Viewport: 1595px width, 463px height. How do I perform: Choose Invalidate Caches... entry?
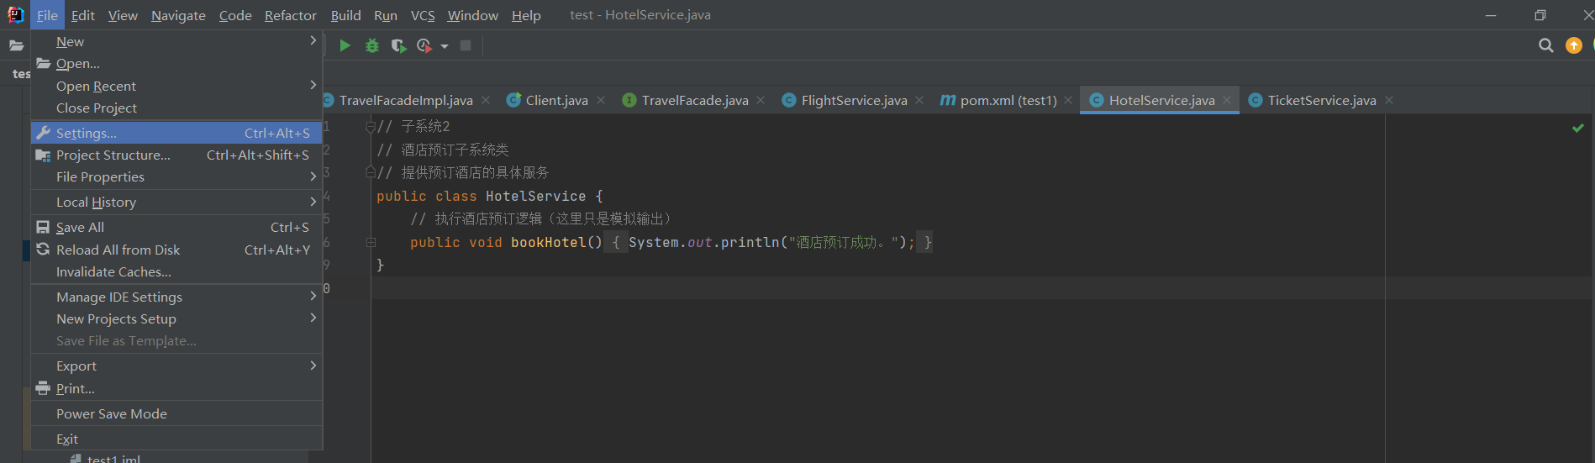pos(176,271)
